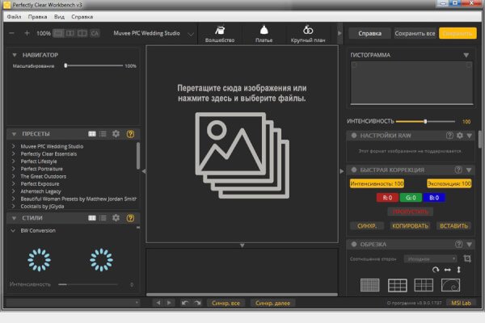Screen dimensions: 485x323
Task: Switch ПРЕСЕТЫ to thumbnail grid view
Action: click(x=92, y=134)
